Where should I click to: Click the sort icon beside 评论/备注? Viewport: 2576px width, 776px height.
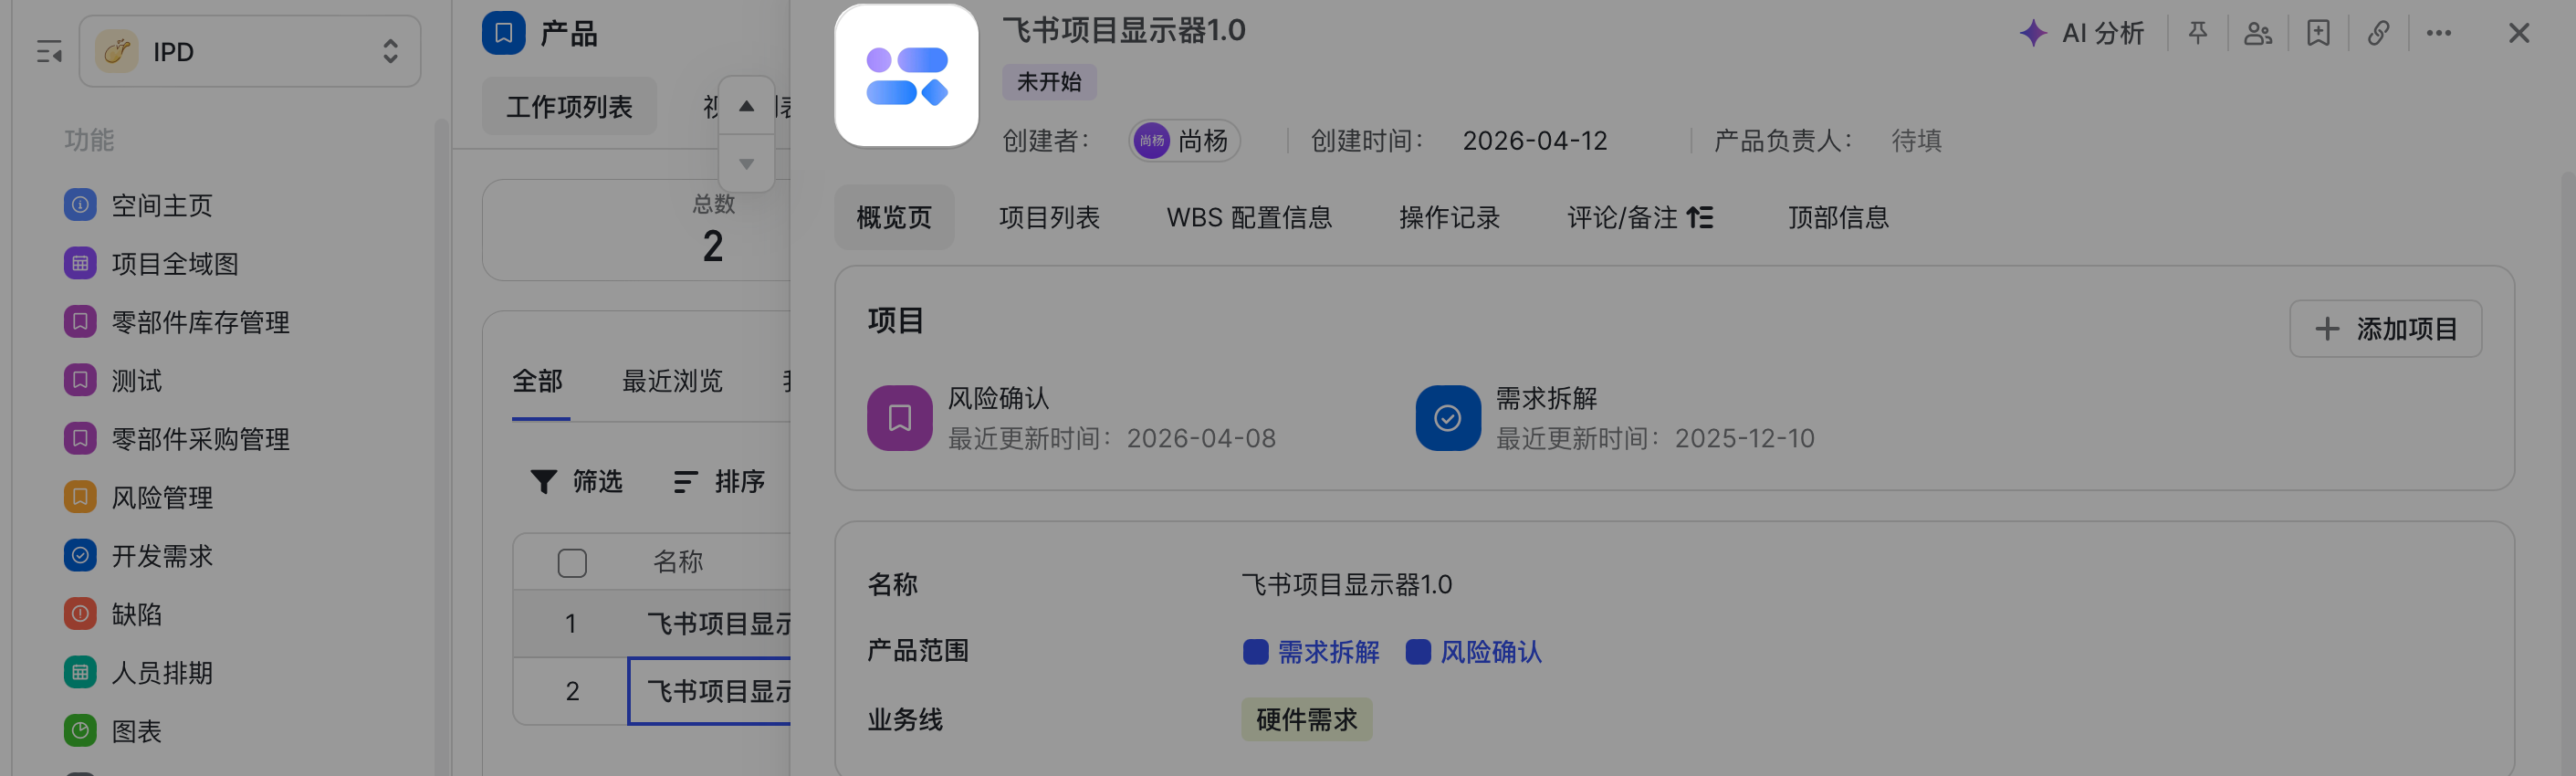pyautogui.click(x=1700, y=218)
